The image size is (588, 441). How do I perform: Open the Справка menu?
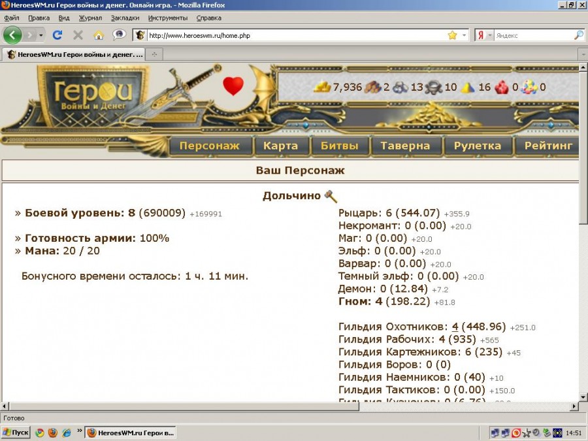(x=208, y=18)
